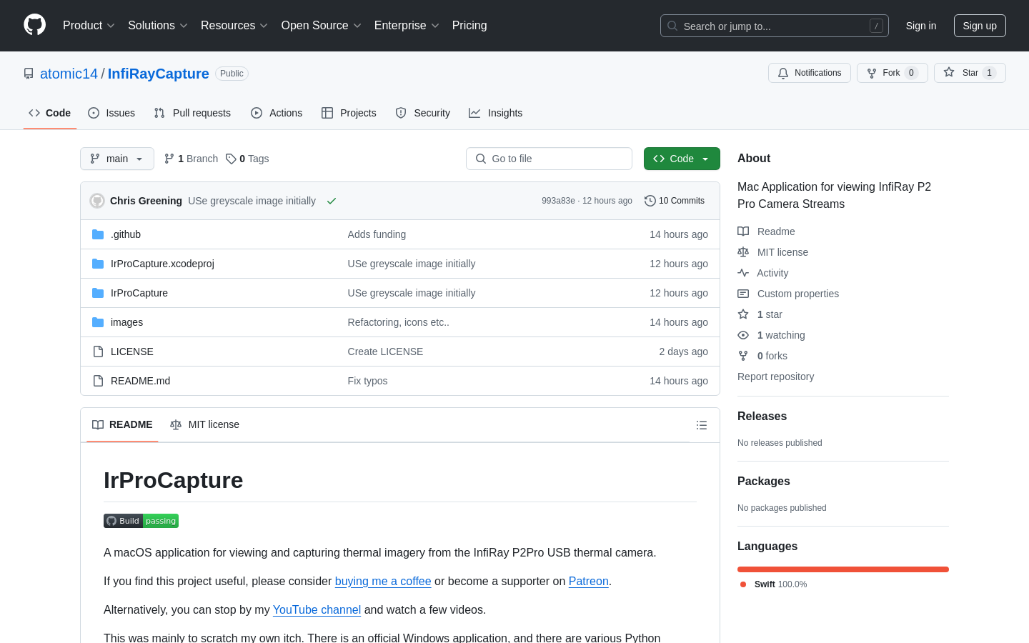Open the Issues tab

(x=111, y=113)
